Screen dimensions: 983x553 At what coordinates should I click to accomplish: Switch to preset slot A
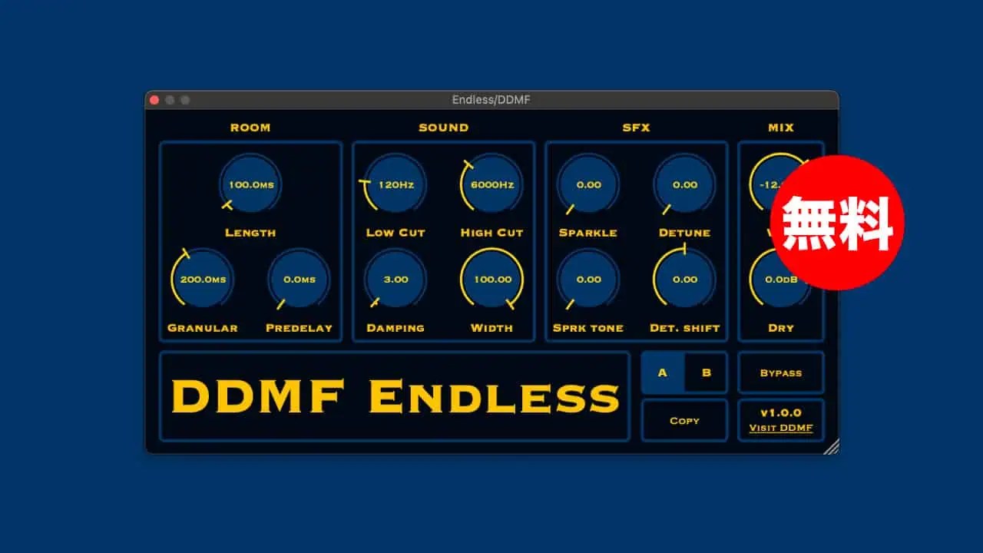tap(663, 373)
